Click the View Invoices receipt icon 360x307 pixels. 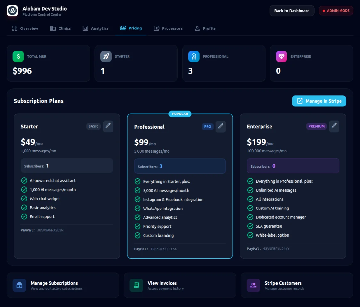(137, 285)
